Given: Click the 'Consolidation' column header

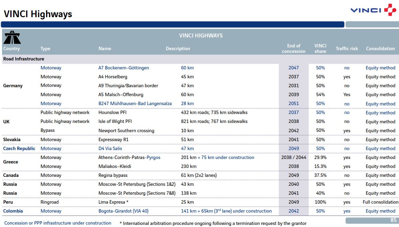Looking at the screenshot, I should 380,48.
